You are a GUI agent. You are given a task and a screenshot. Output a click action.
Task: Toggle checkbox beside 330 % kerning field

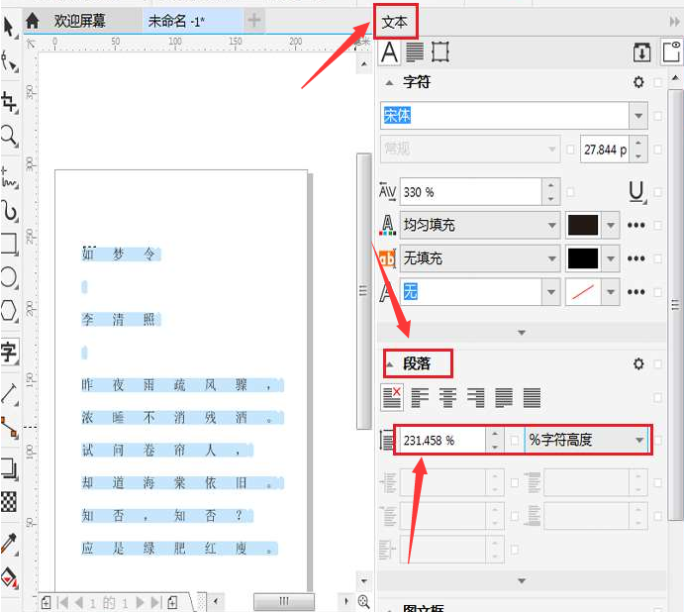(570, 192)
